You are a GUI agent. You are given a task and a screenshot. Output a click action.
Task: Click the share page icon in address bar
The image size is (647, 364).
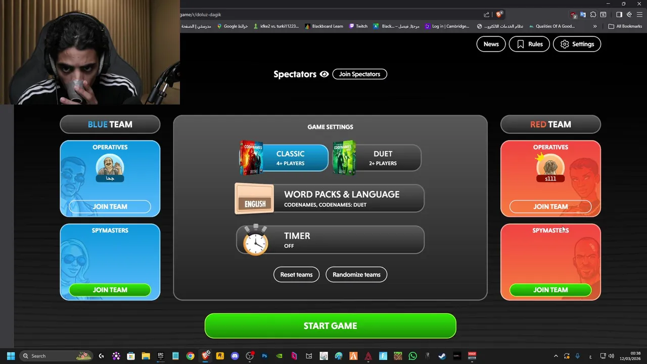[x=486, y=15]
